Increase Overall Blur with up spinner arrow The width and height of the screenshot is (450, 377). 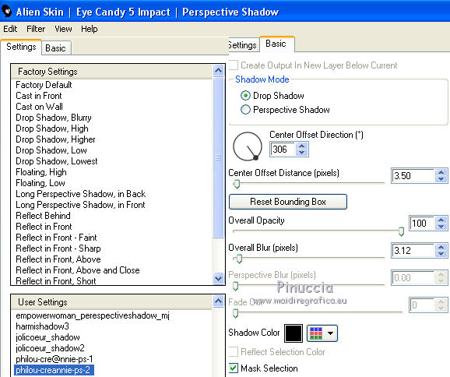441,247
